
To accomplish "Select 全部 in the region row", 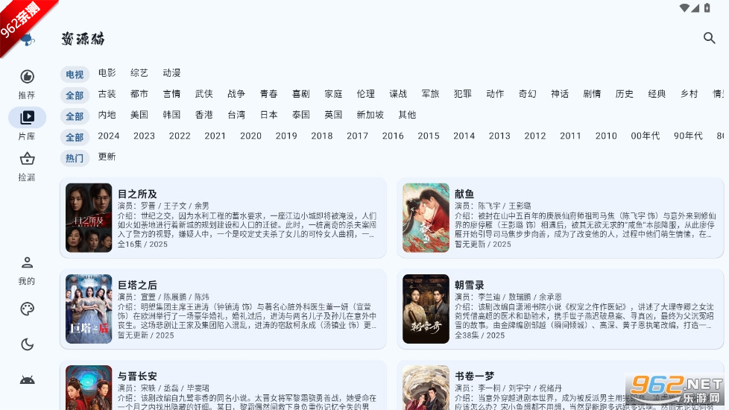I will coord(75,116).
